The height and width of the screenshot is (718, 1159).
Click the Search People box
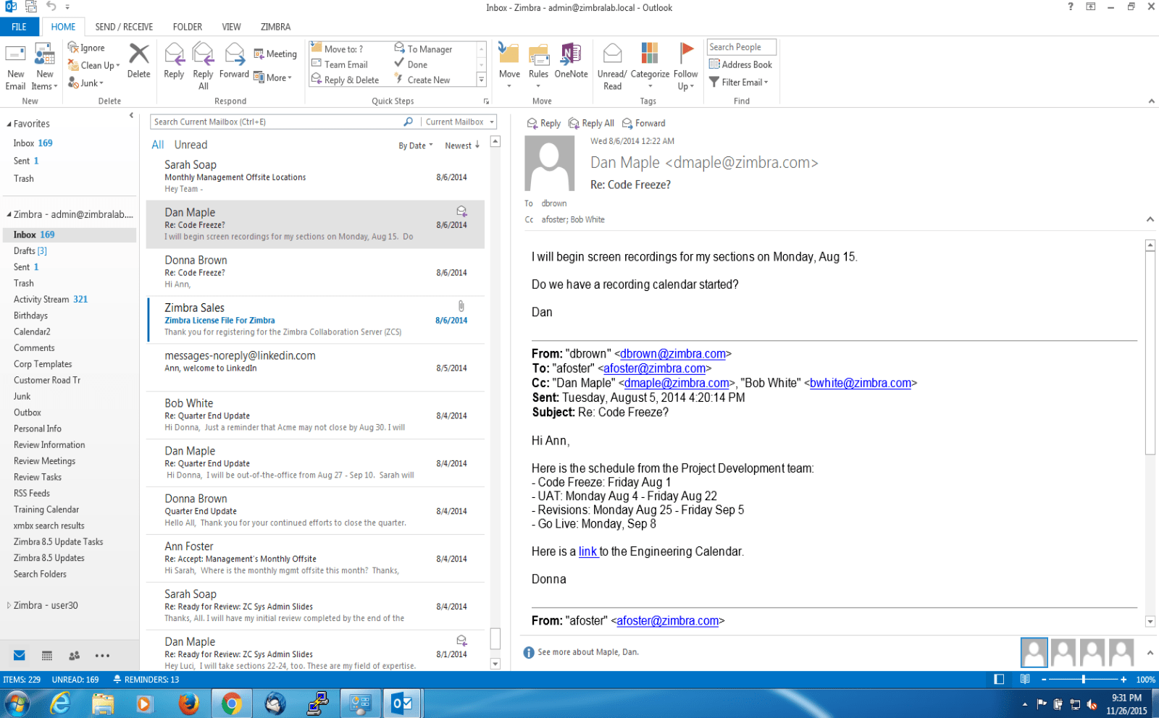click(741, 47)
